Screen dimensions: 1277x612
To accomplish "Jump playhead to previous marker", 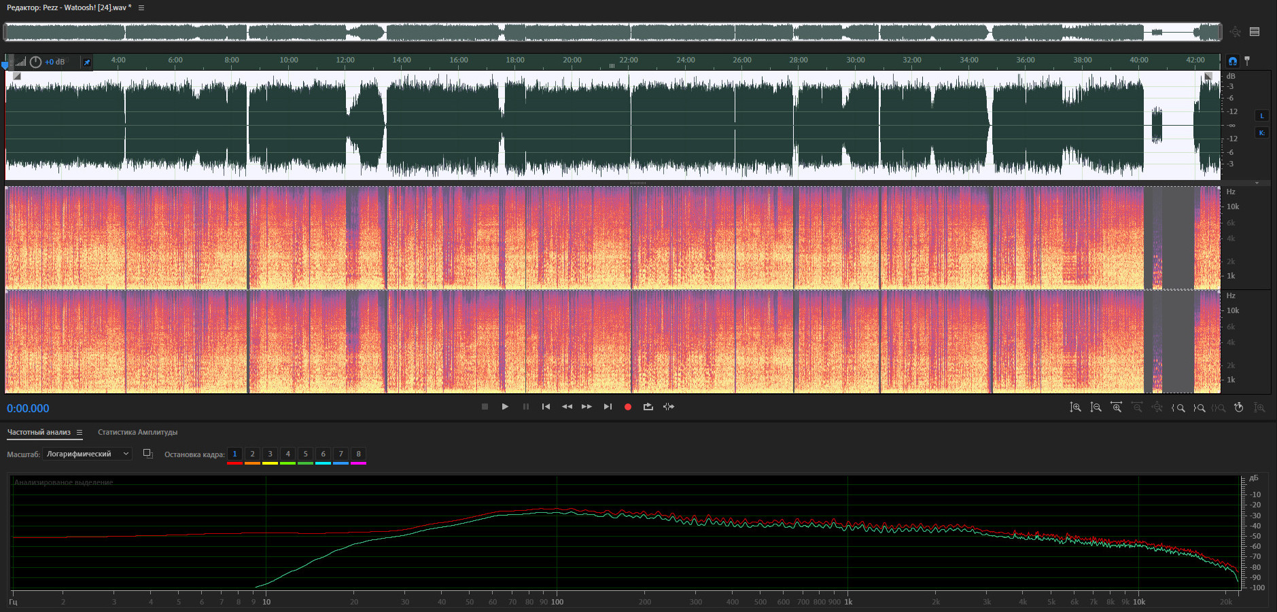I will [546, 407].
